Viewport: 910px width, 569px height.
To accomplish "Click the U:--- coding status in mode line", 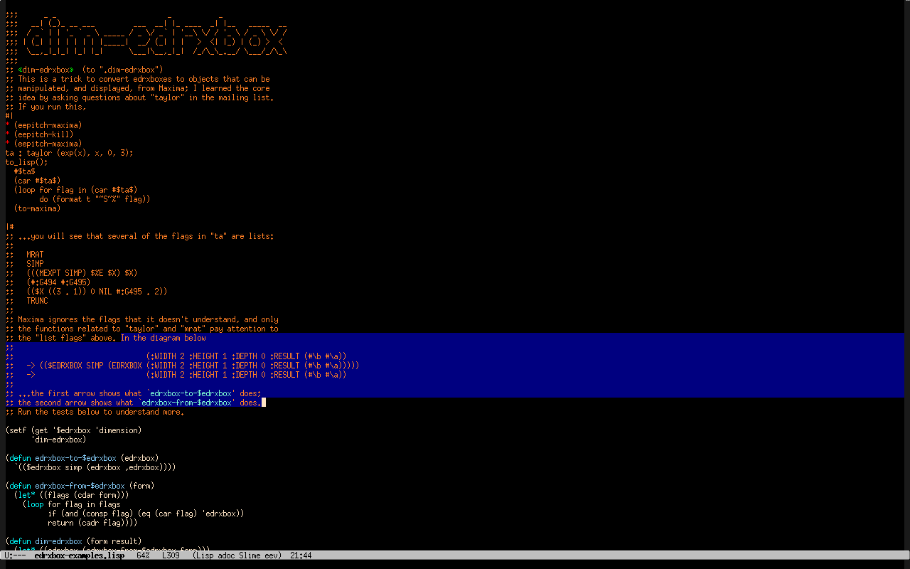I will (x=15, y=555).
